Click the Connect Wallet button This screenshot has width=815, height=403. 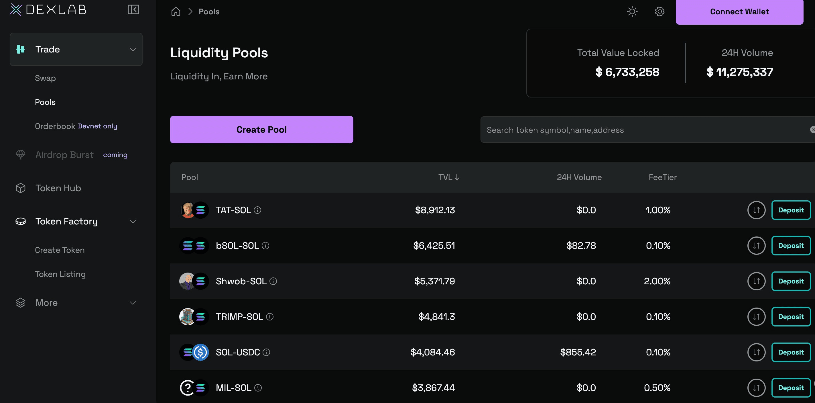[739, 12]
